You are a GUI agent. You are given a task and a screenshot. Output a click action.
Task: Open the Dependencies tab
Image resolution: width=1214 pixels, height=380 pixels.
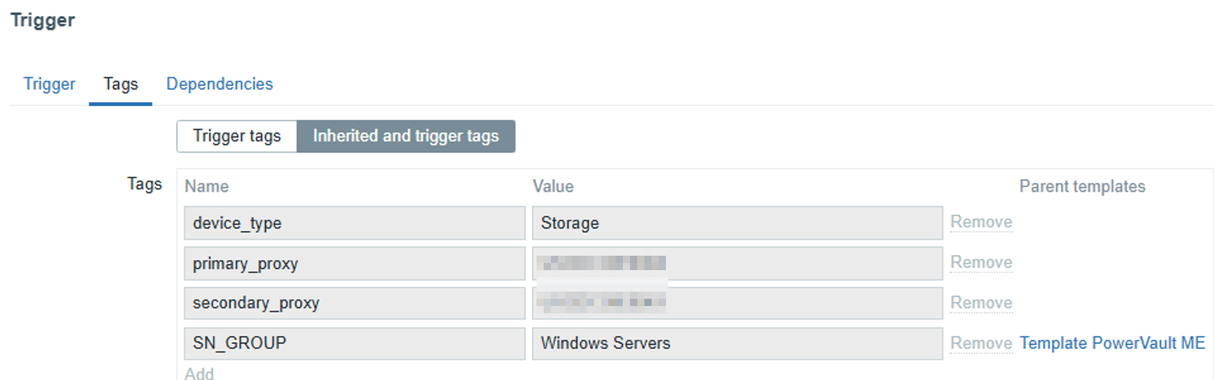click(x=219, y=84)
